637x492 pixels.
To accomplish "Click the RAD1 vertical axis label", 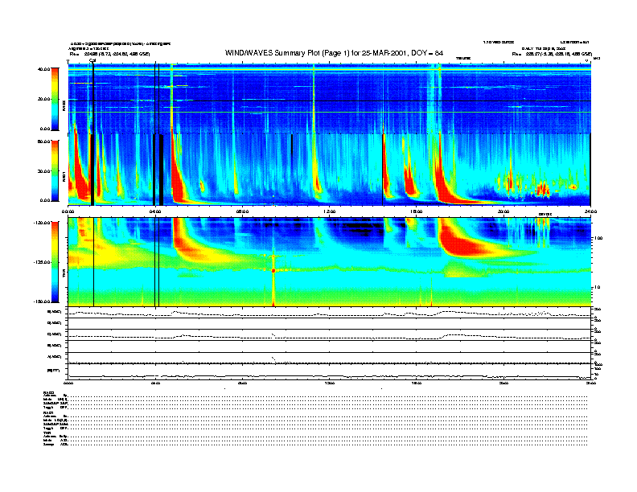I will pyautogui.click(x=64, y=176).
